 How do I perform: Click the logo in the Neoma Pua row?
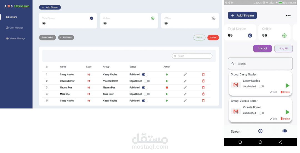coord(89,88)
